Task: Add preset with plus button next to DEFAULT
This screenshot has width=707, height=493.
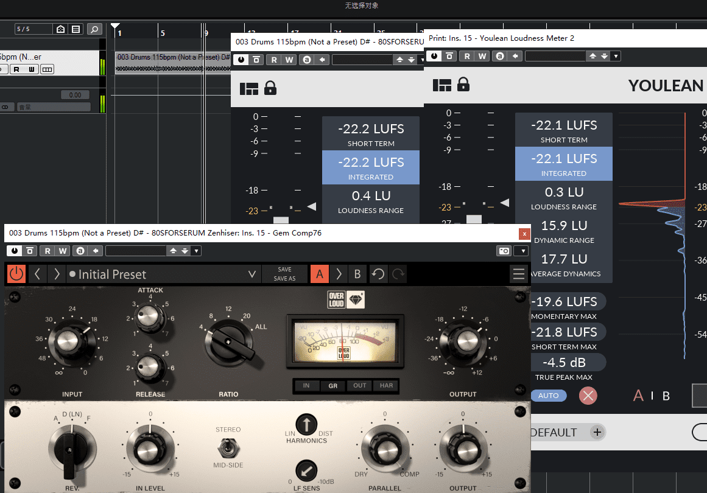Action: point(597,432)
